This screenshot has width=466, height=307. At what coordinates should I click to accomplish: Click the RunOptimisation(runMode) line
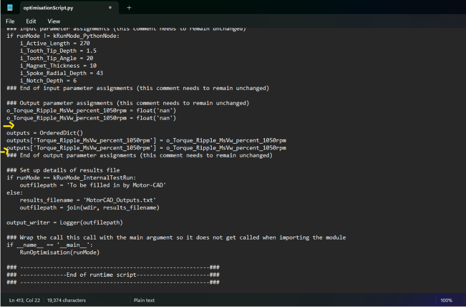tap(60, 252)
